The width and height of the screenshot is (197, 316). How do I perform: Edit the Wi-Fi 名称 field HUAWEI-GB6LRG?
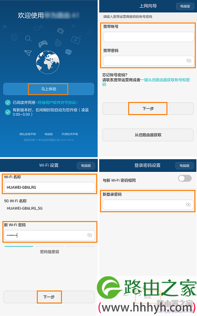point(49,187)
